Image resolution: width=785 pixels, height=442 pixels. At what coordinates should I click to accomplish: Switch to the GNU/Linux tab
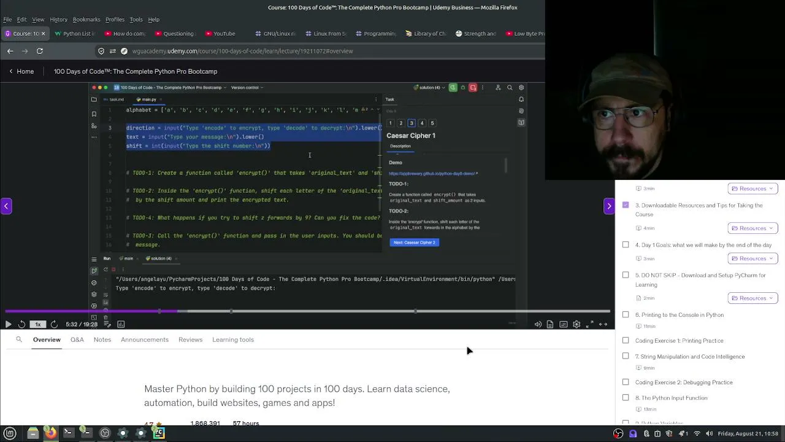tap(275, 34)
